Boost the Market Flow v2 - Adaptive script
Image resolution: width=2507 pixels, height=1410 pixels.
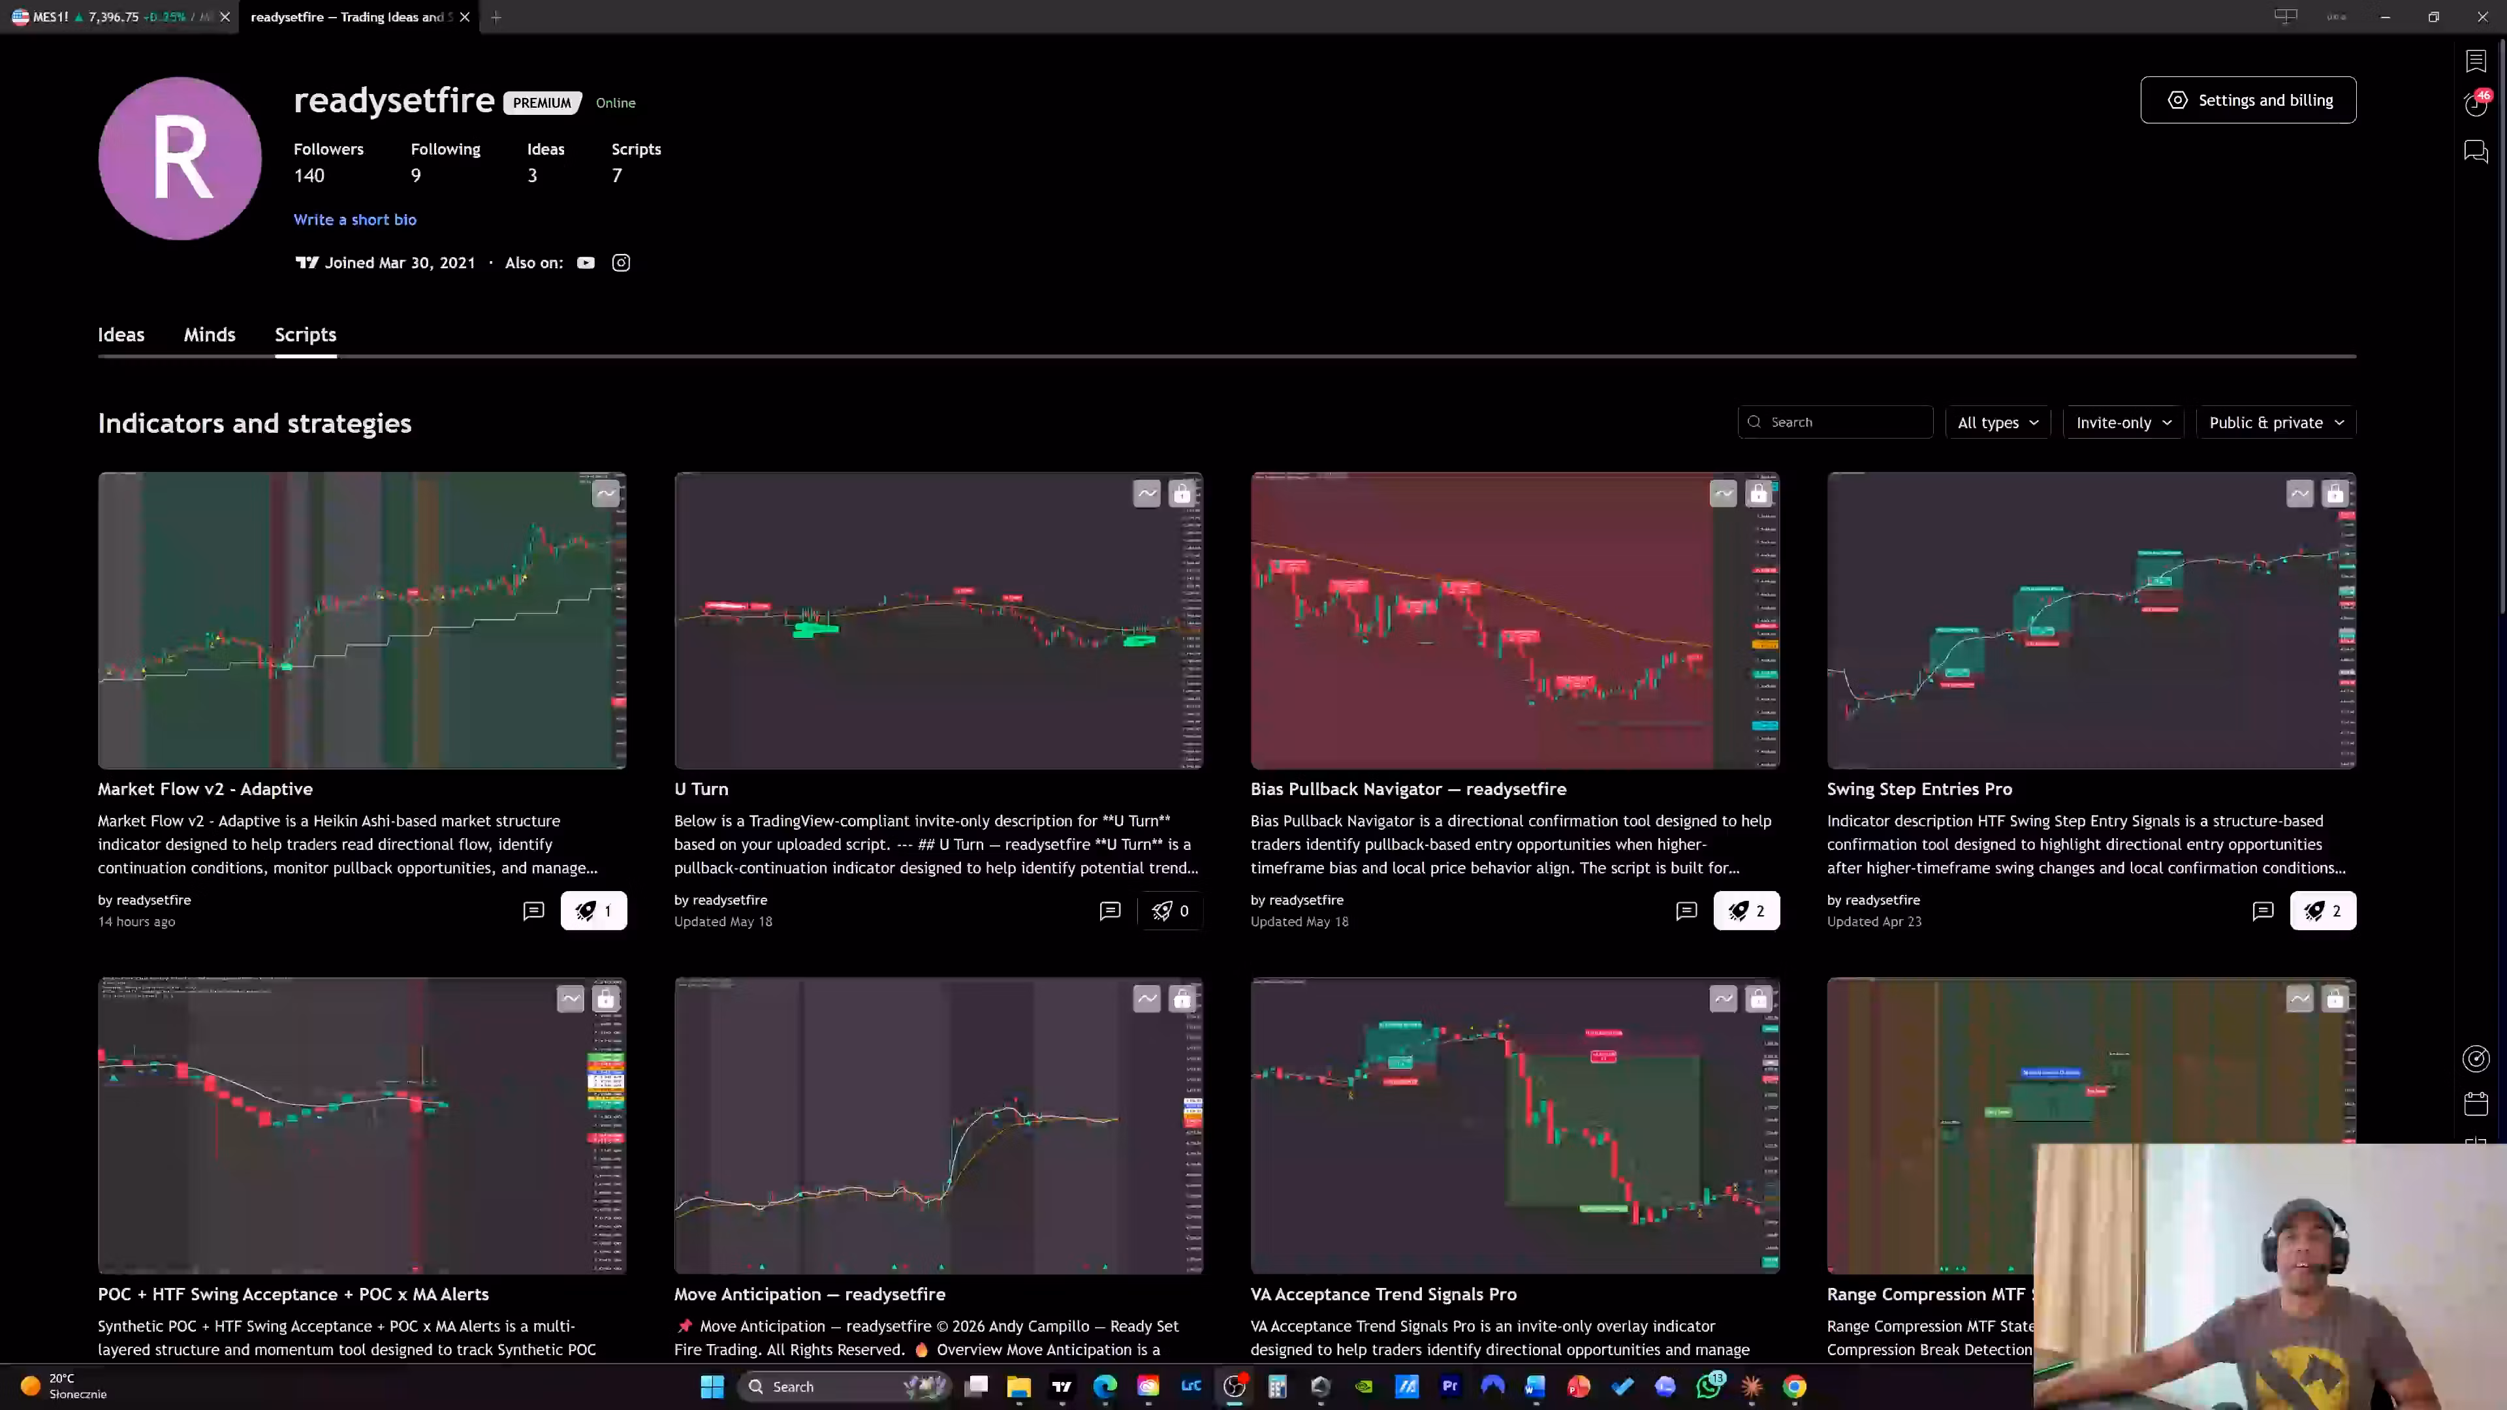pyautogui.click(x=593, y=911)
